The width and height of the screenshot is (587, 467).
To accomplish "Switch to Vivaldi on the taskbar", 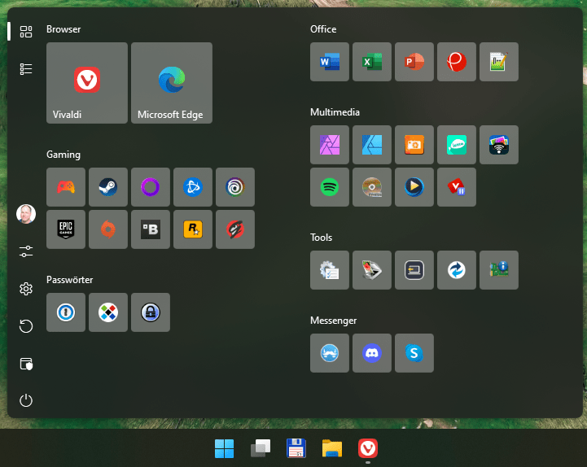I will click(368, 448).
